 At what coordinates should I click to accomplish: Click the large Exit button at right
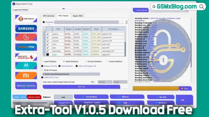pos(184,100)
